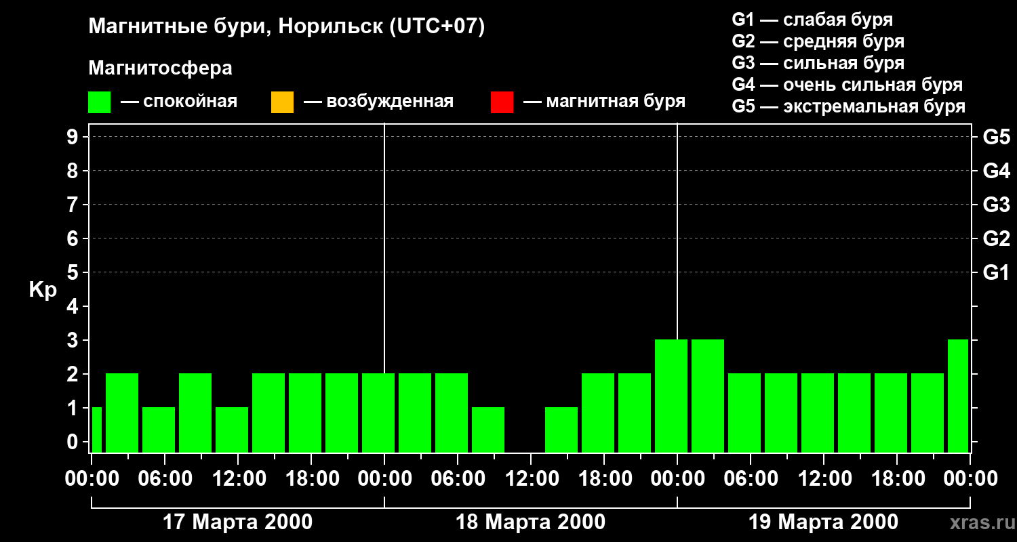Click the '17 Марта 2000' date label
This screenshot has width=1017, height=542.
[238, 522]
